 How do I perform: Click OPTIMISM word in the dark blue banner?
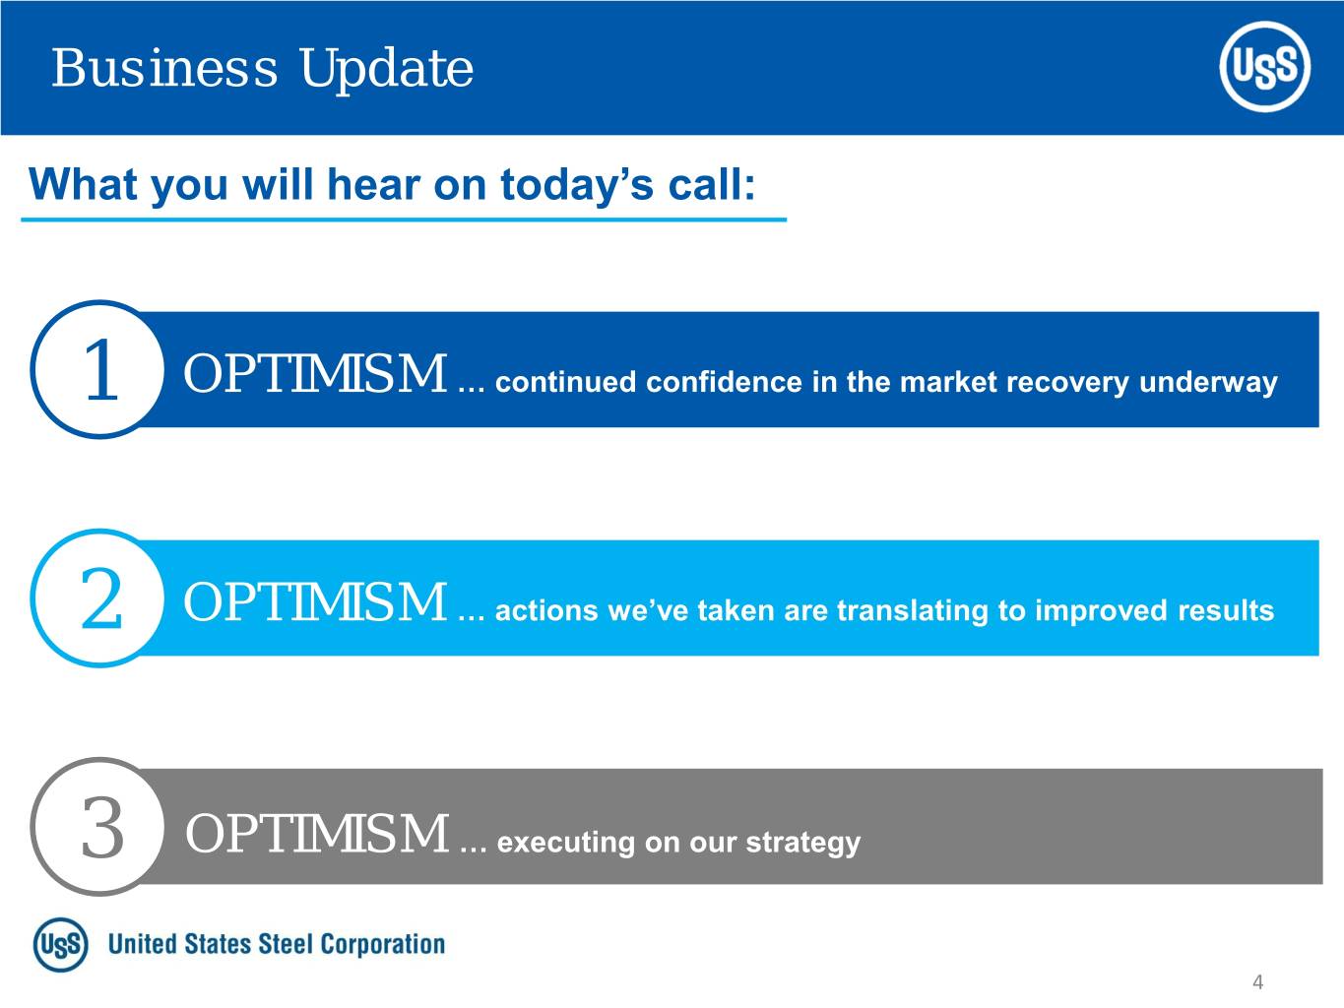point(315,374)
